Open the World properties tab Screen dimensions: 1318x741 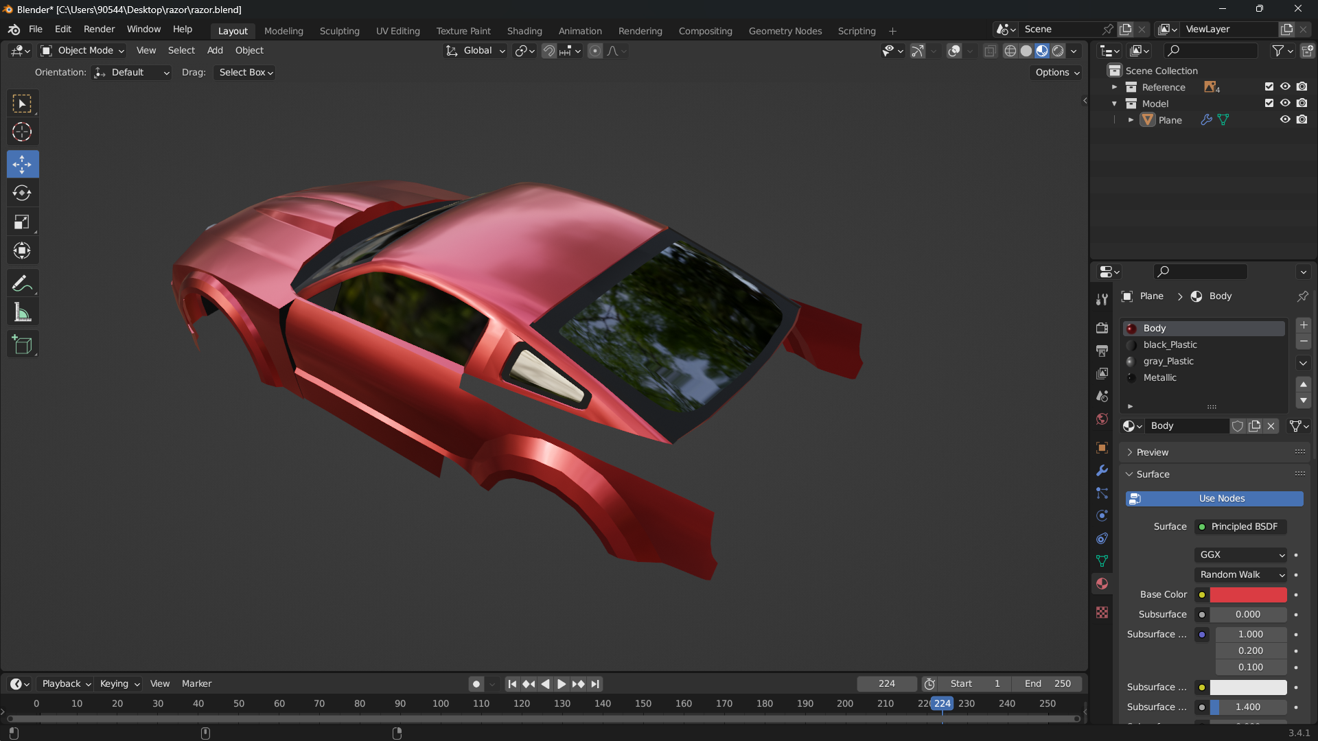(x=1102, y=419)
